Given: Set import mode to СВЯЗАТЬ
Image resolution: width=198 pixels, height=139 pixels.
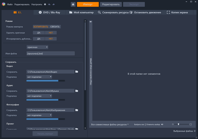Looking at the screenshot, I should (x=55, y=27).
